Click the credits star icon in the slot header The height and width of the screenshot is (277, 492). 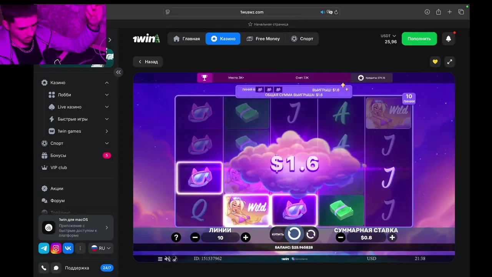pyautogui.click(x=361, y=78)
